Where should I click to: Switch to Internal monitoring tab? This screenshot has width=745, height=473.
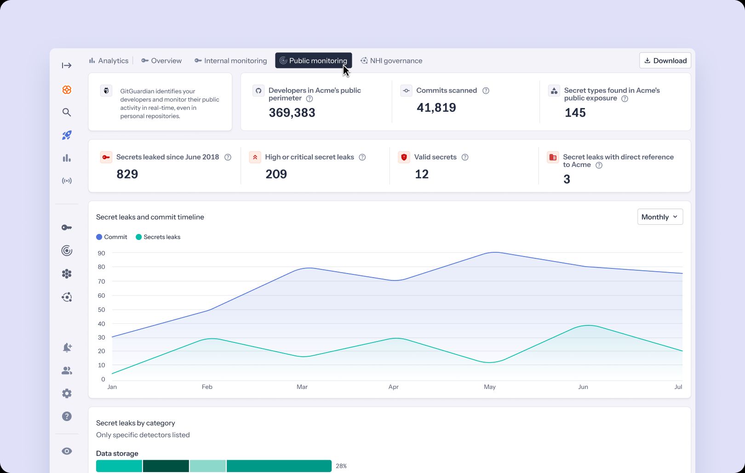[x=230, y=61]
